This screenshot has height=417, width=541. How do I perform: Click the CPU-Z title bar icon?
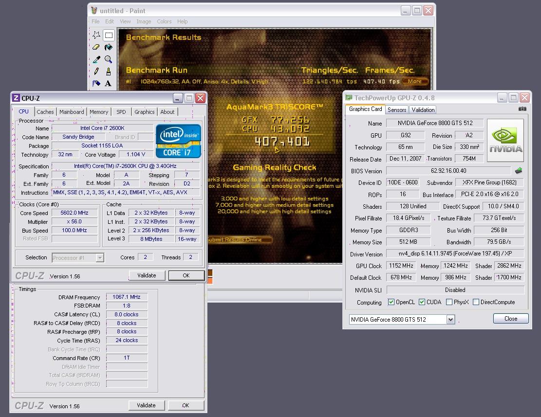click(x=16, y=98)
